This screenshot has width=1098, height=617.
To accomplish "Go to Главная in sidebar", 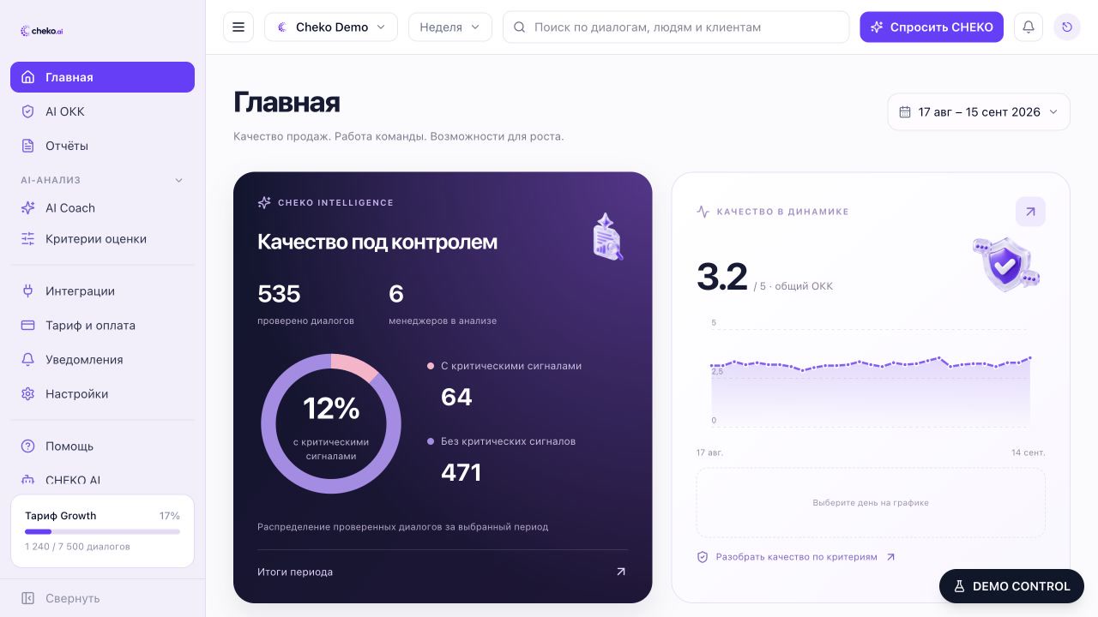I will (x=102, y=77).
